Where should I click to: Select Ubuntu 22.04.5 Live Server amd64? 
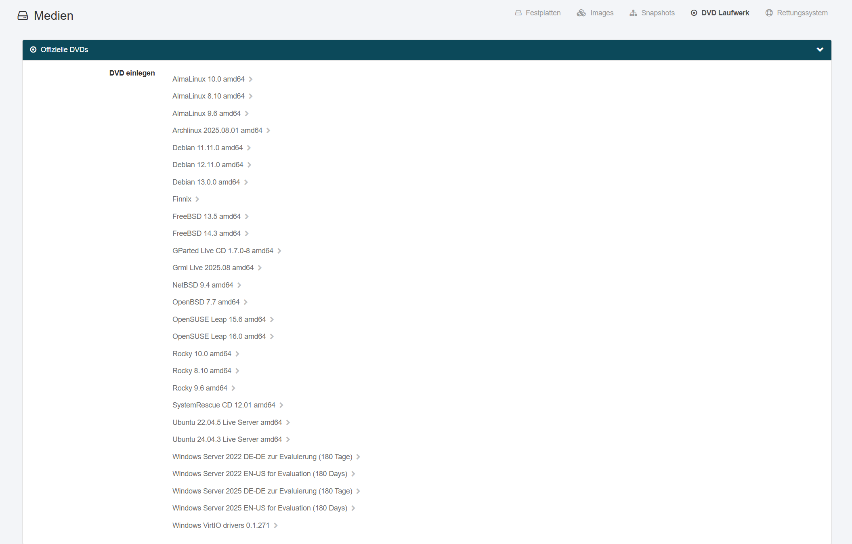(x=231, y=422)
